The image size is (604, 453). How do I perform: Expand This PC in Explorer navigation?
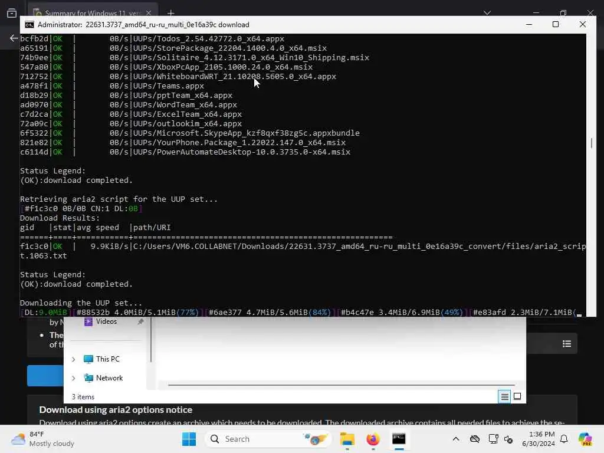[x=74, y=359]
